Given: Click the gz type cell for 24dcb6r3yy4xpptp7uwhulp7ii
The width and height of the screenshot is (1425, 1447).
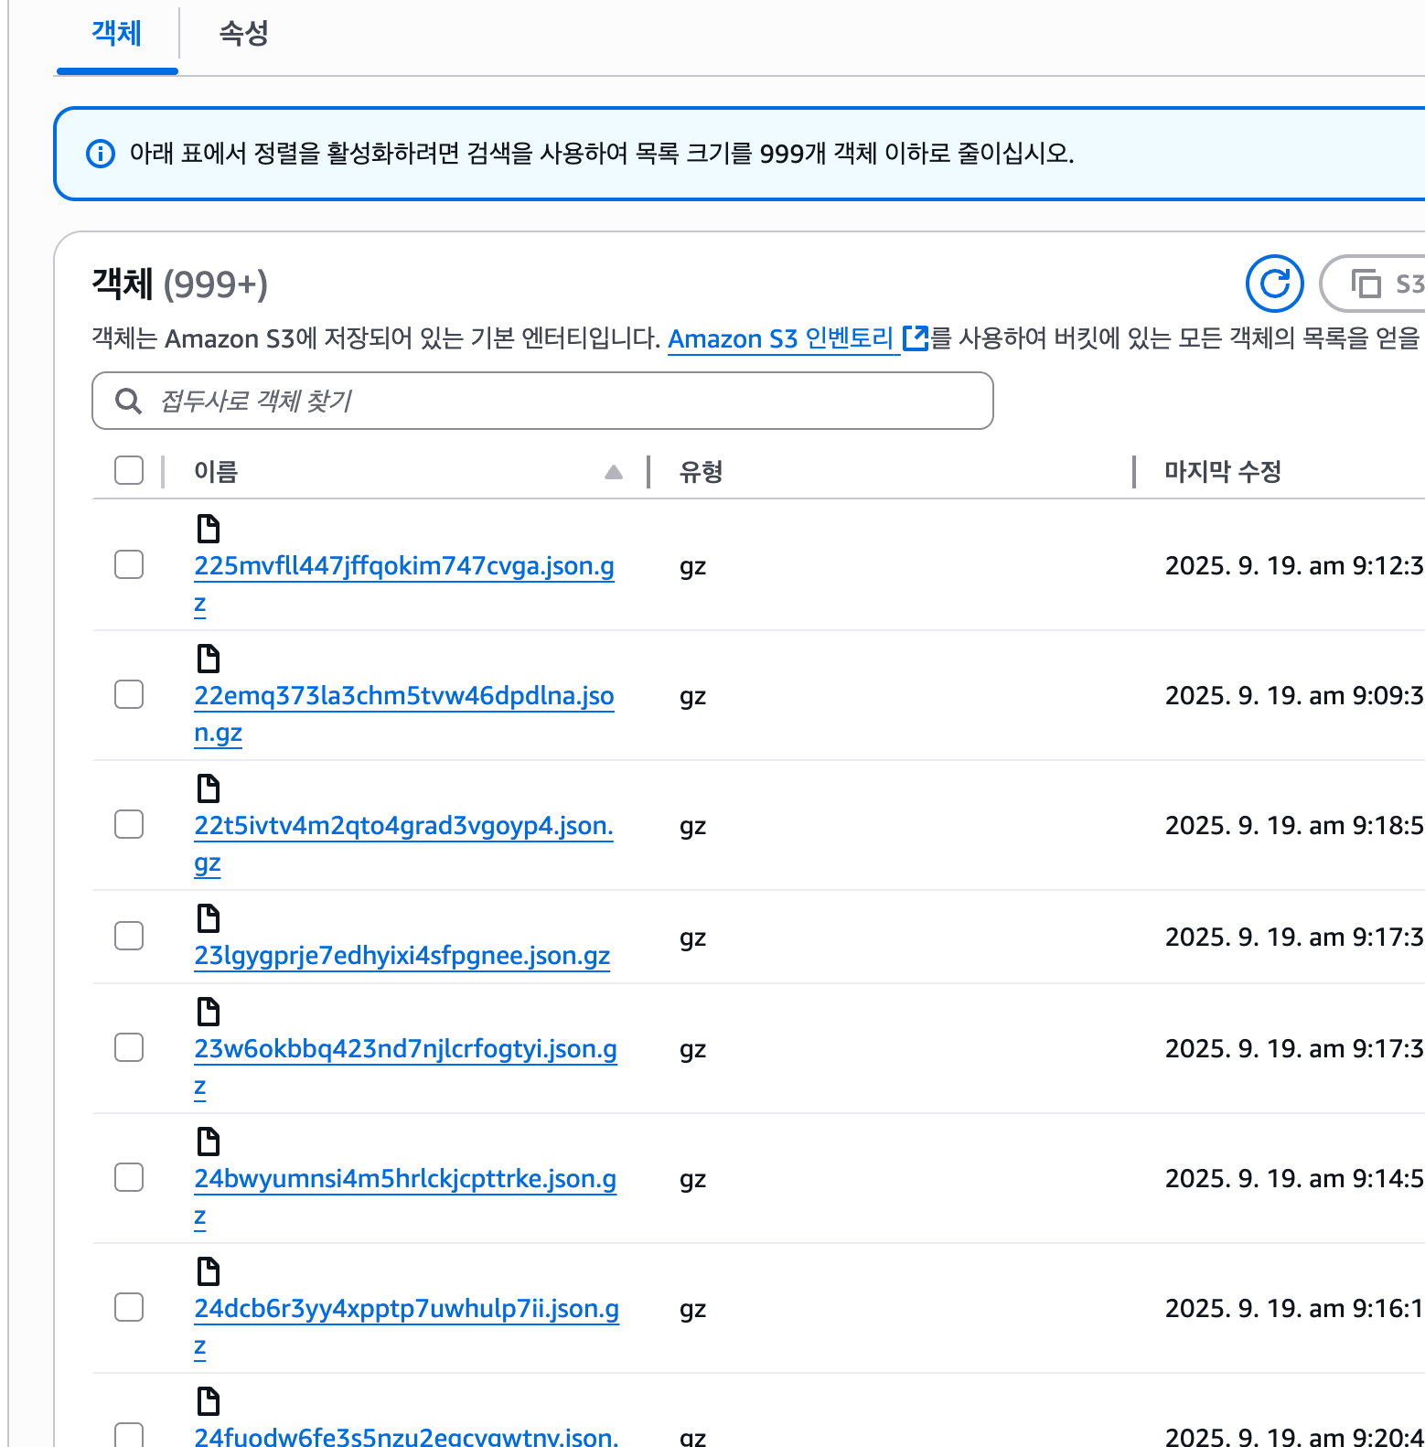Looking at the screenshot, I should 693,1310.
